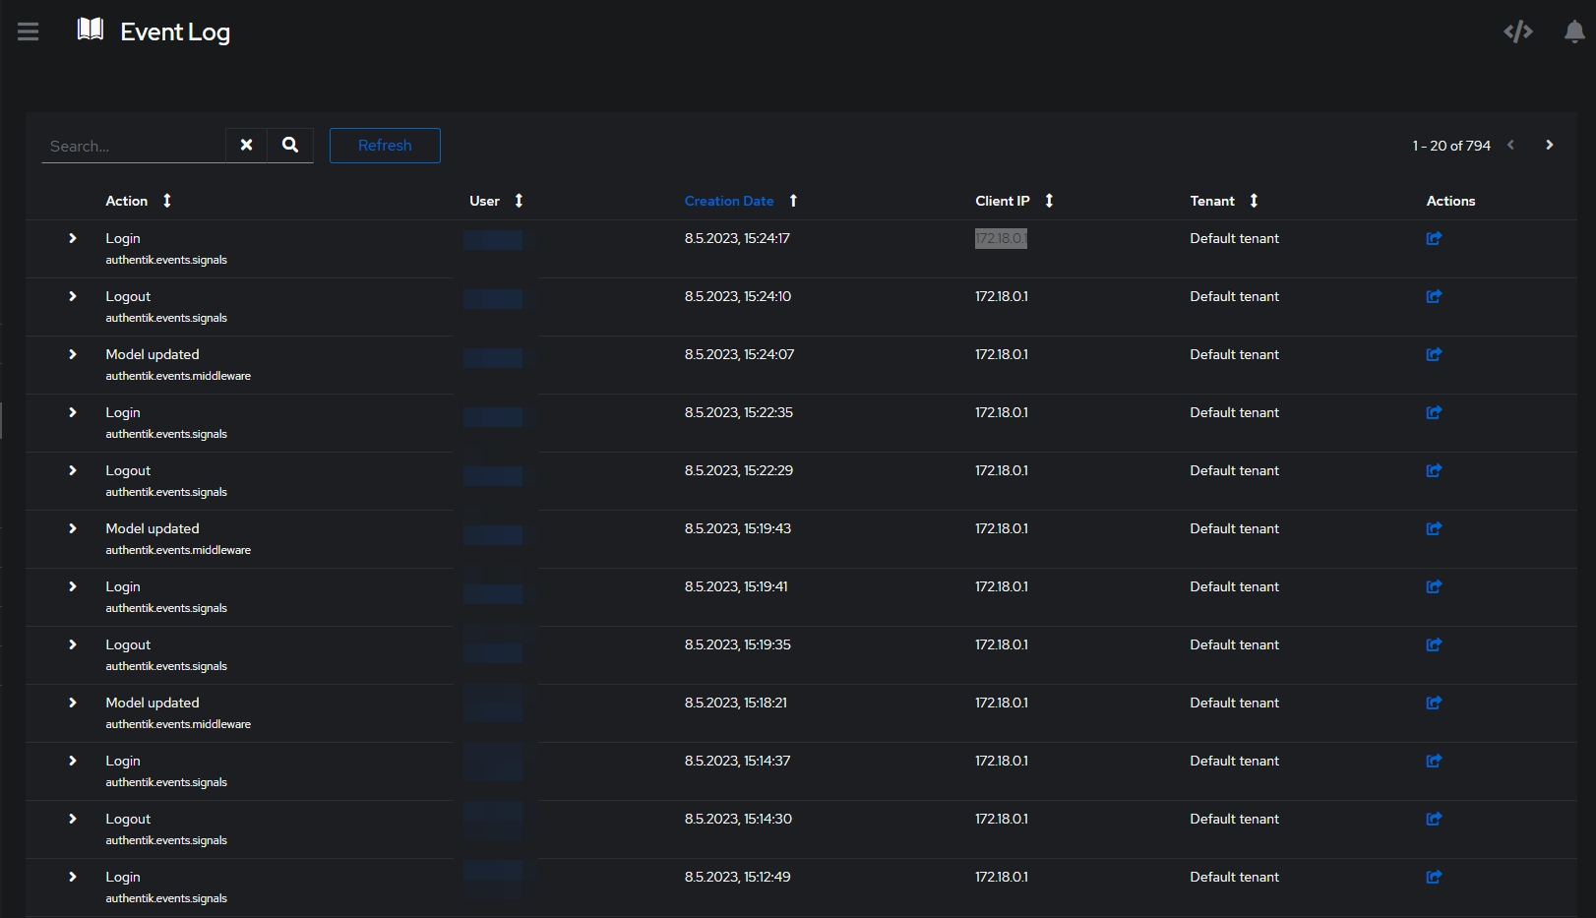
Task: Click the highlighted Client IP 172.18.0.1
Action: pyautogui.click(x=1001, y=238)
